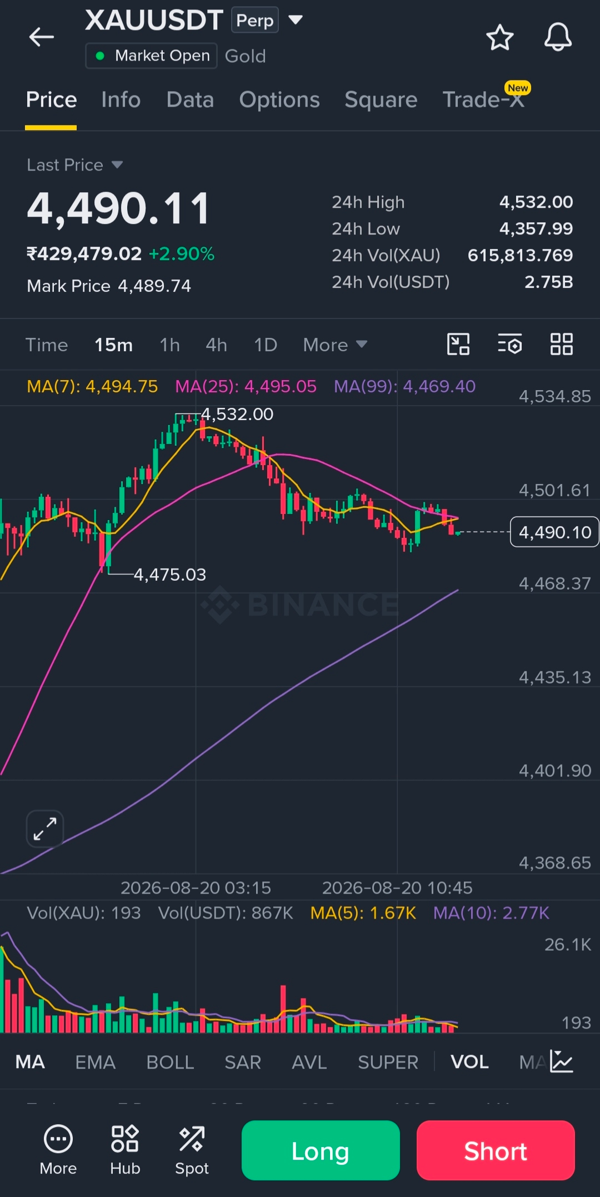Switch to the Price tab
This screenshot has height=1197, width=600.
[x=51, y=100]
